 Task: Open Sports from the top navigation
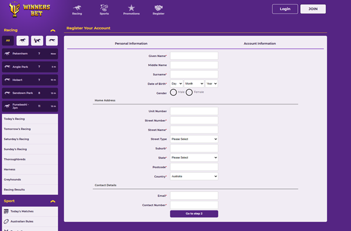(104, 9)
